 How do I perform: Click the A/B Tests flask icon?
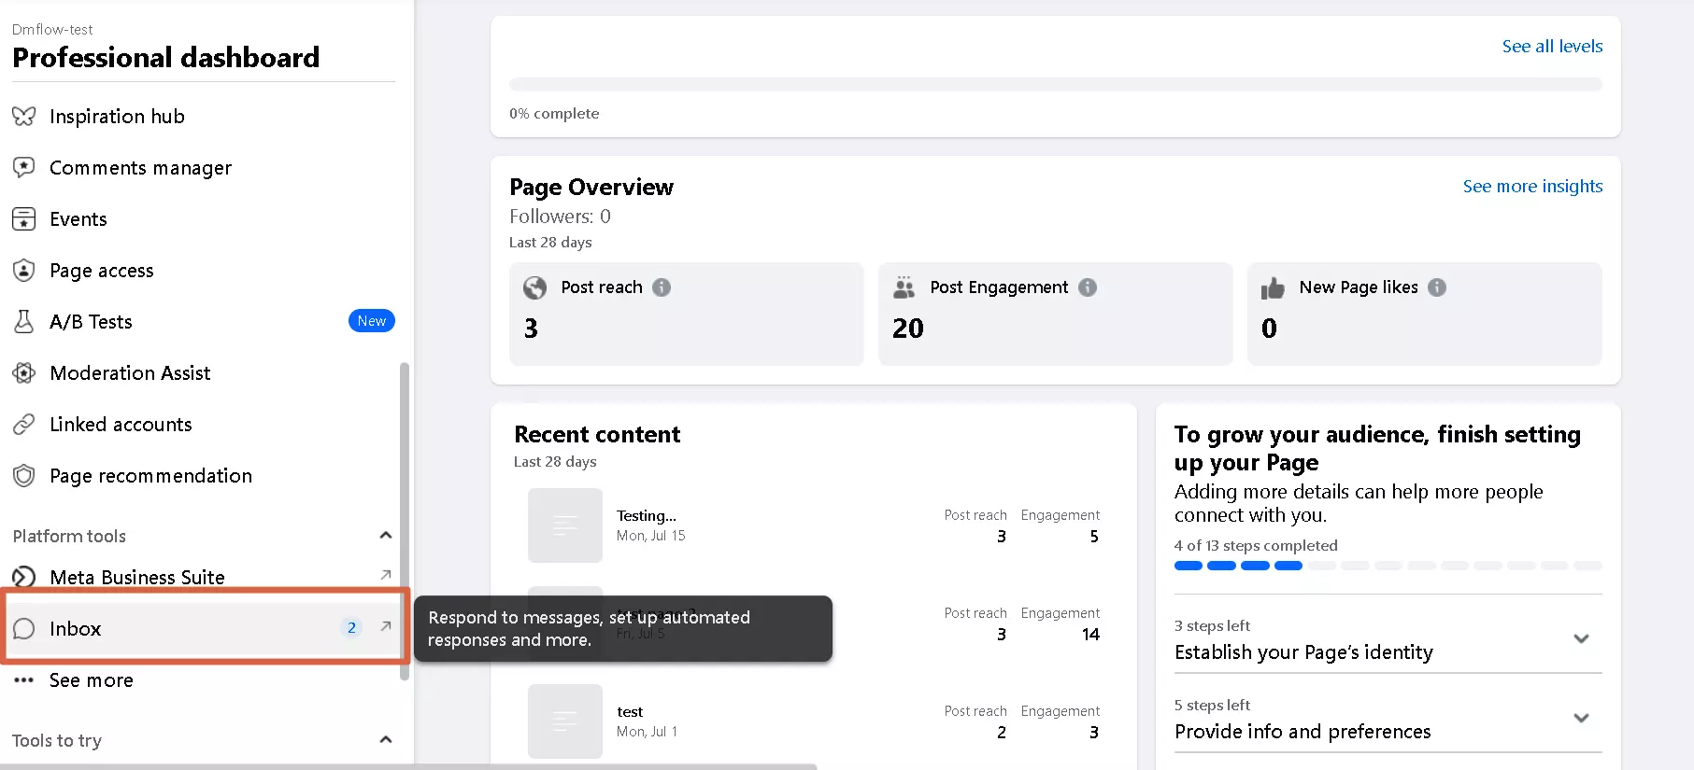24,322
